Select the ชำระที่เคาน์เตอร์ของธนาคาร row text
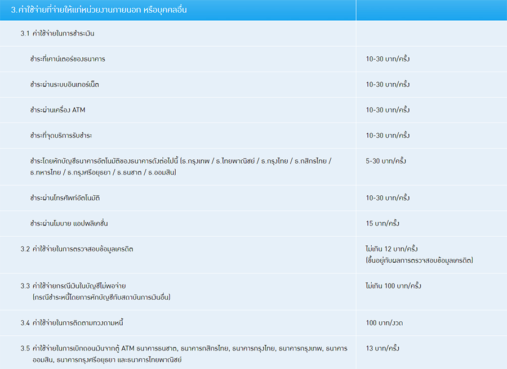The image size is (507, 369). pos(68,59)
